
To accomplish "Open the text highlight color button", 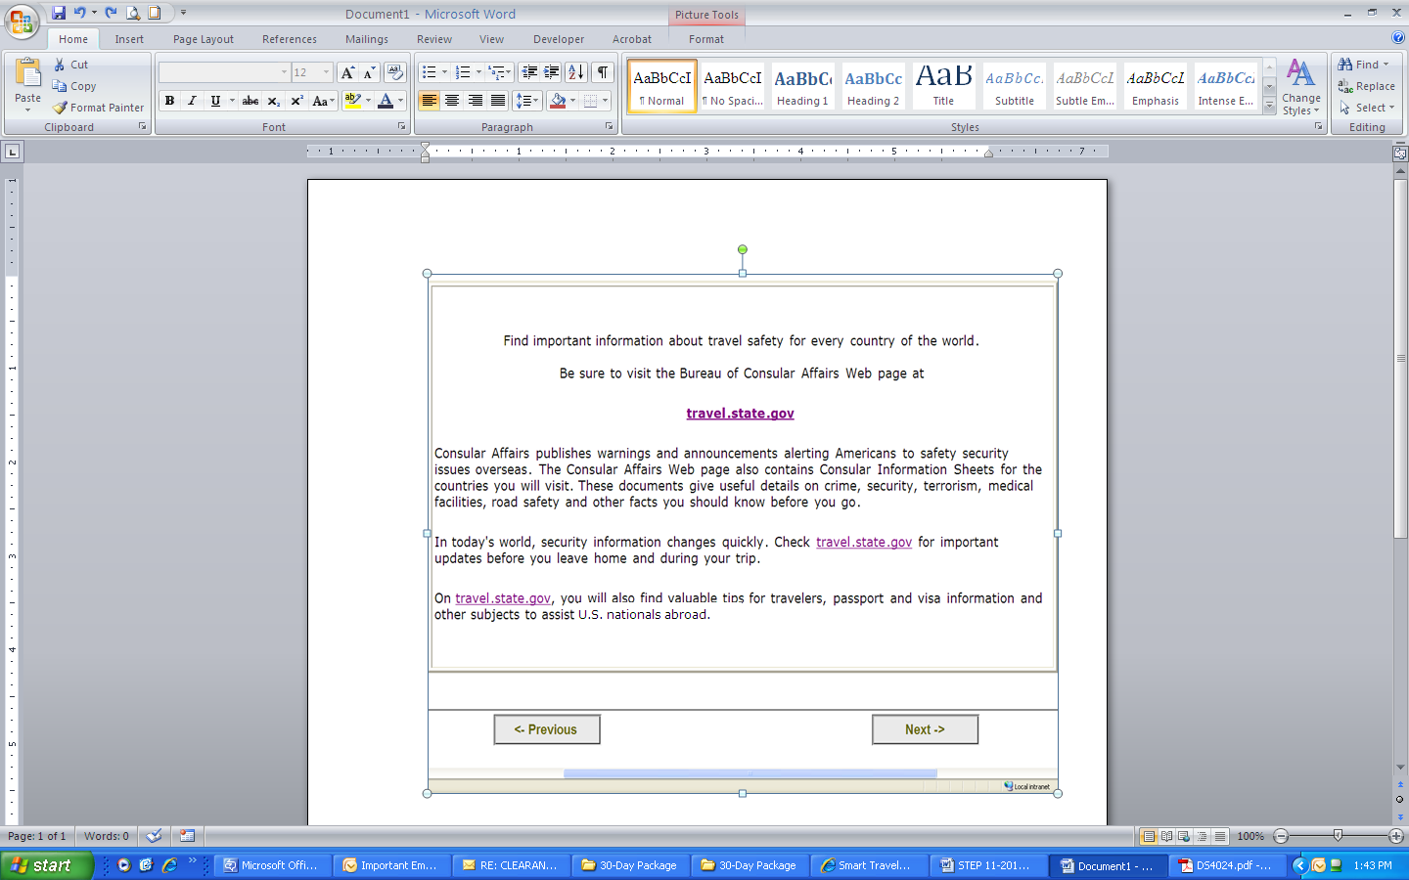I will point(353,101).
